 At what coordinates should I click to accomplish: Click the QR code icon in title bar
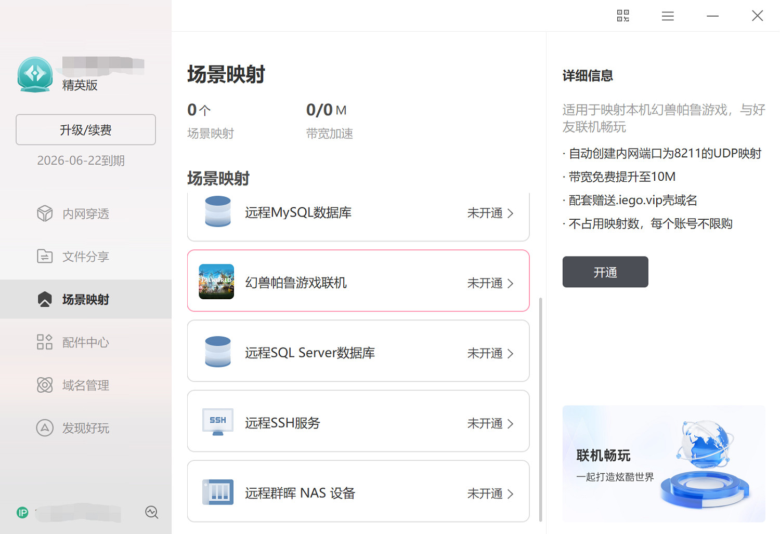pos(623,16)
